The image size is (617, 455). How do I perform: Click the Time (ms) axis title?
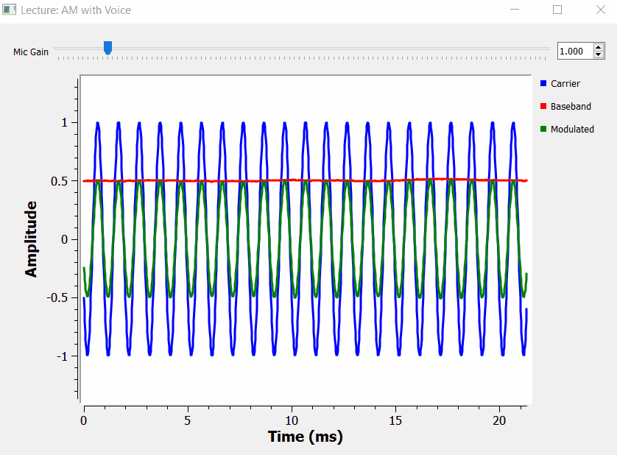305,437
